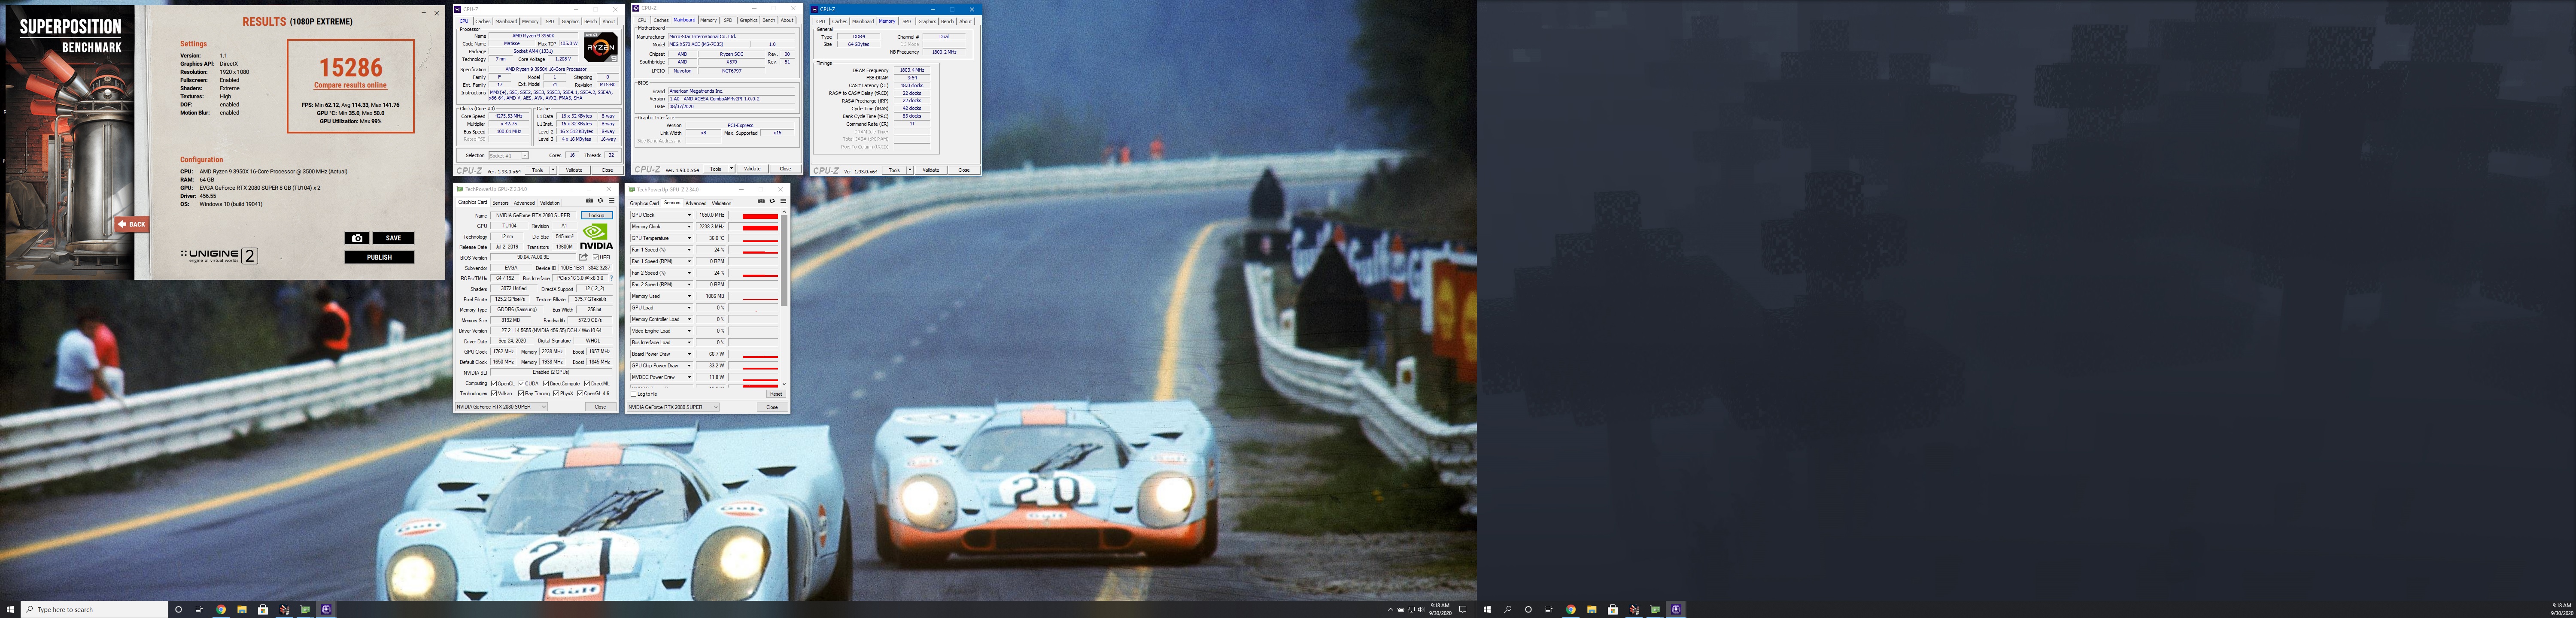Screen dimensions: 2576x618
Task: Click refresh icon in GPU-Z Sensors window
Action: (772, 201)
